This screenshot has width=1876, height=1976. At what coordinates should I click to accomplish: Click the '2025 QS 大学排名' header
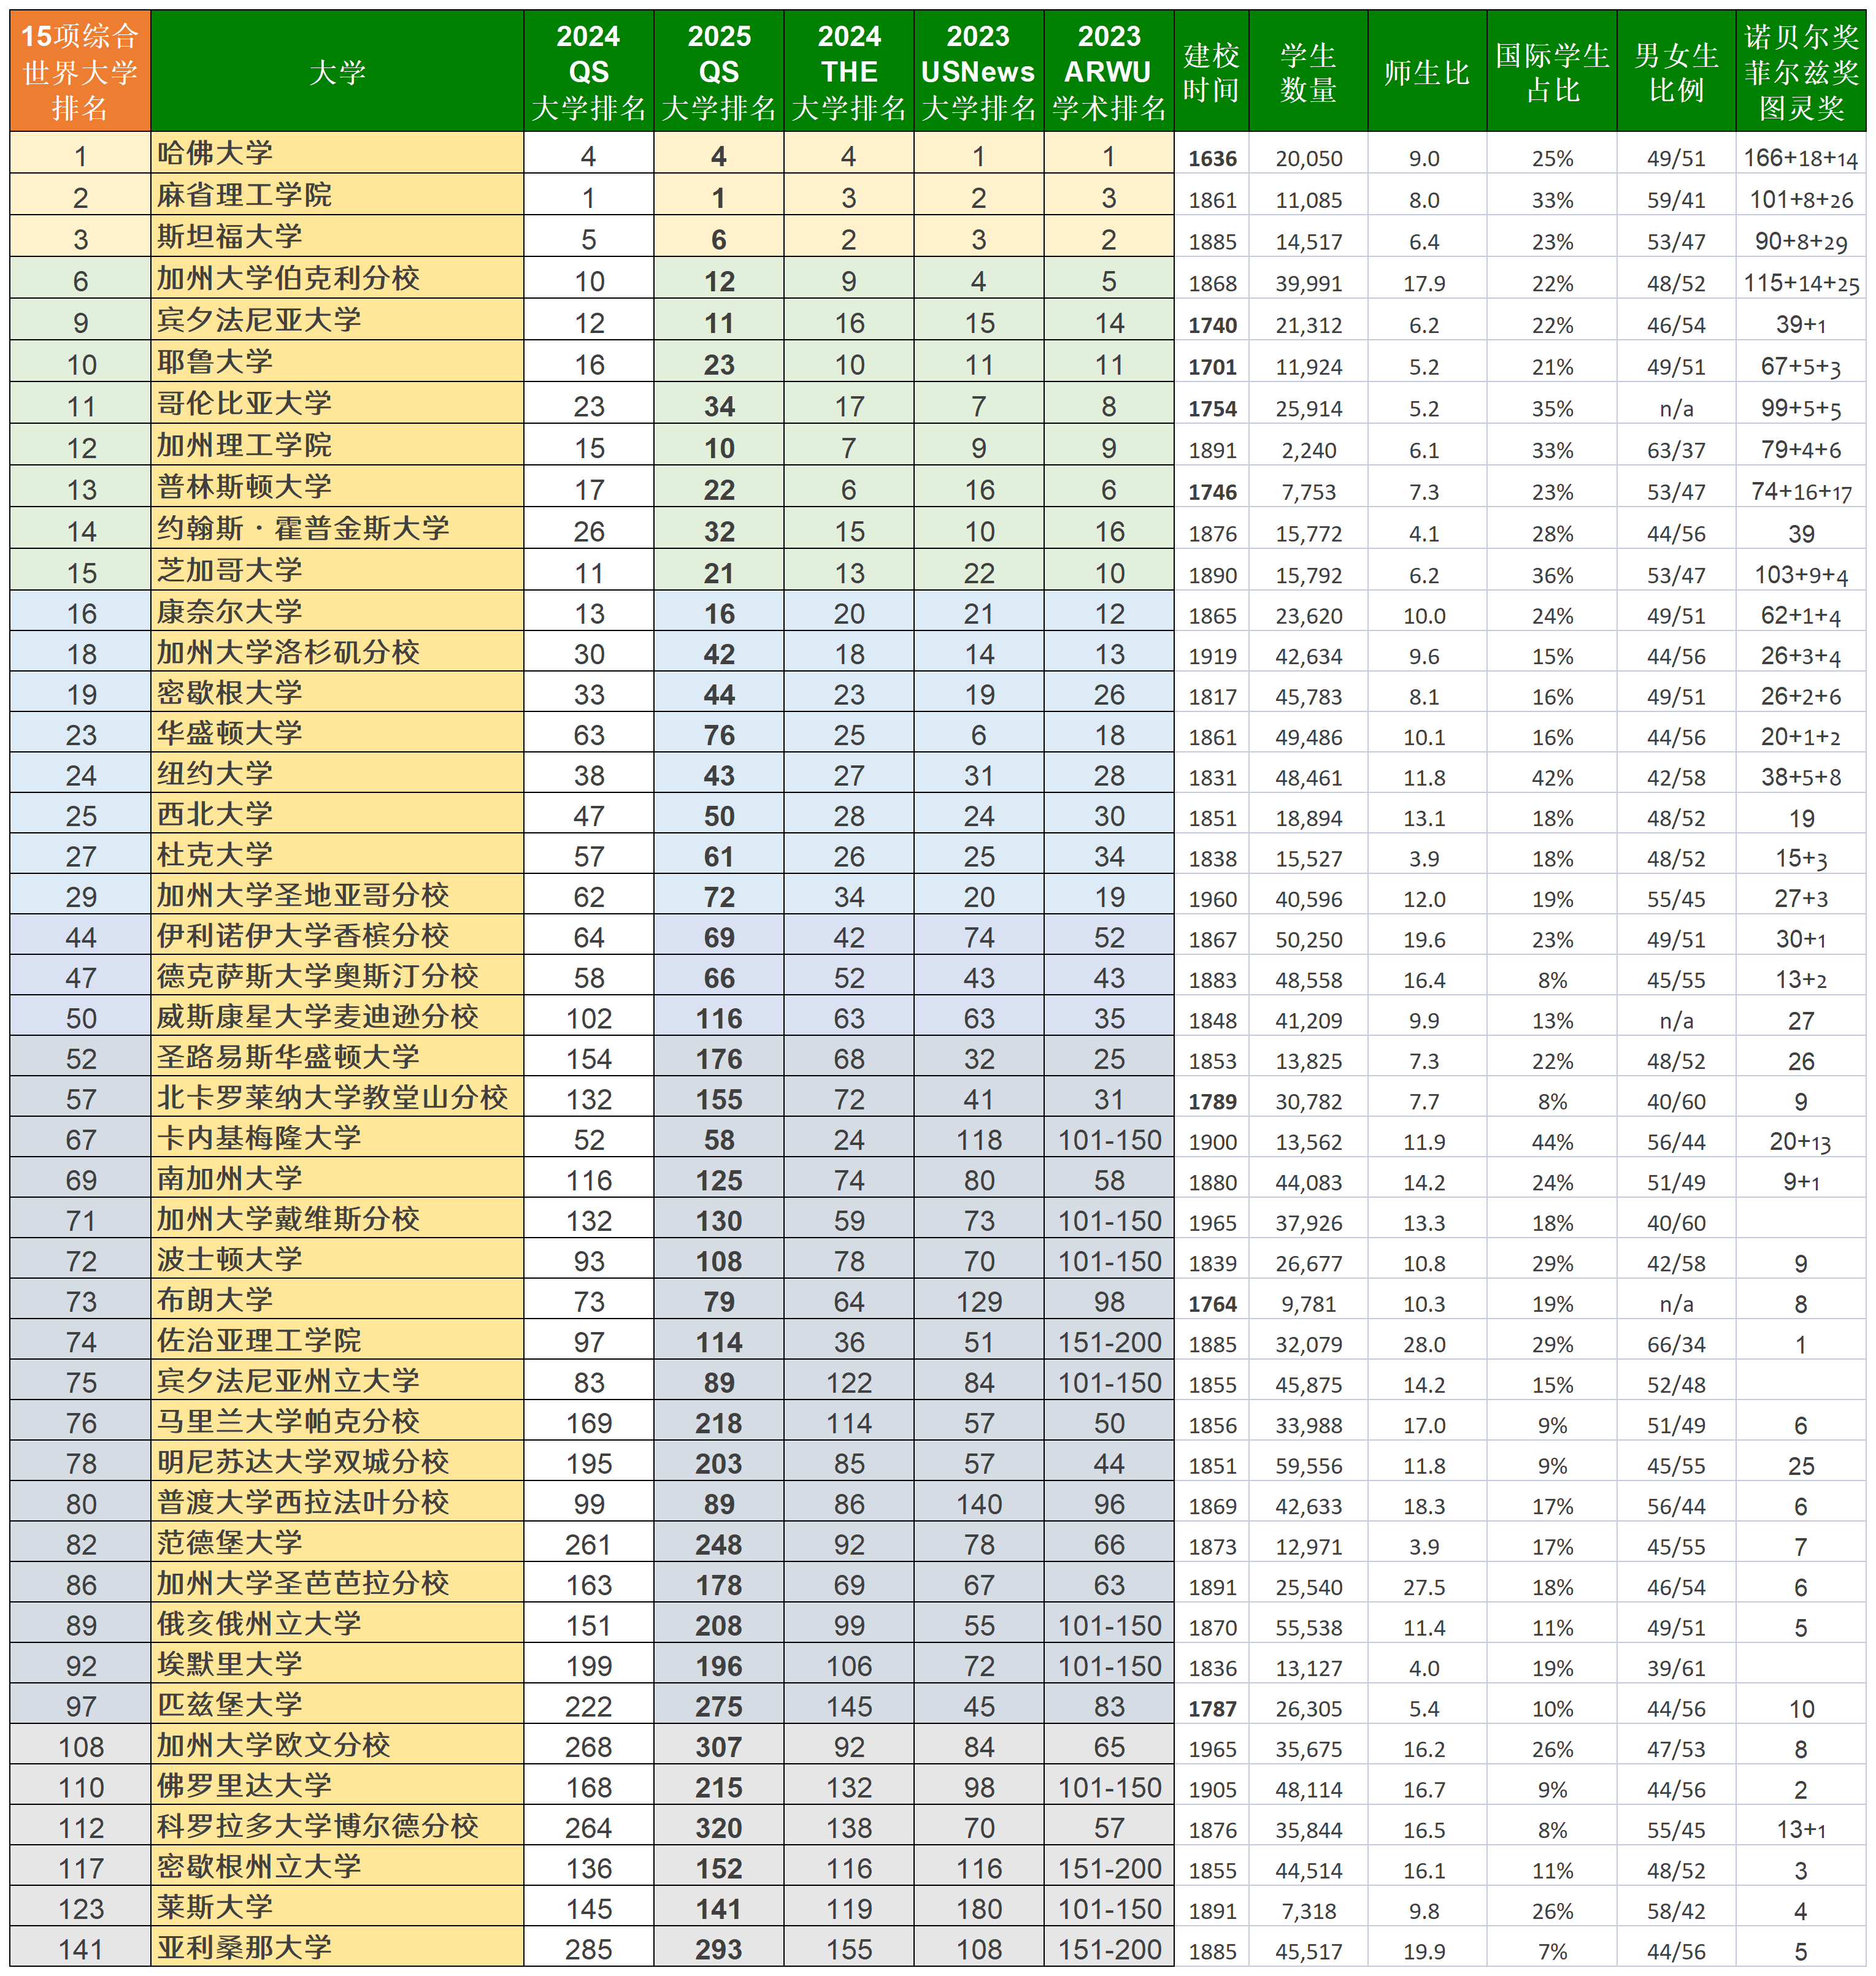(719, 71)
